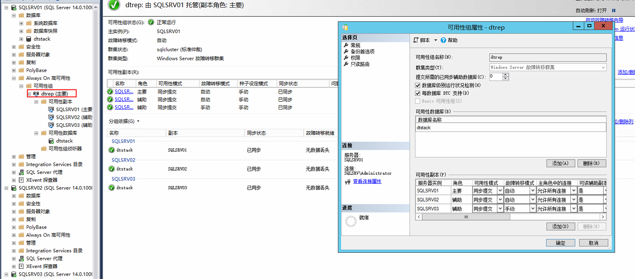
Task: Click the SQLSRV03 (辅助) replica icon in tree
Action: coord(51,125)
